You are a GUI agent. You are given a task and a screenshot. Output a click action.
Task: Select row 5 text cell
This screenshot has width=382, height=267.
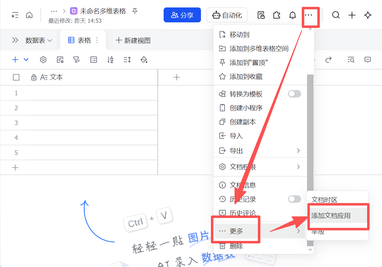92,153
